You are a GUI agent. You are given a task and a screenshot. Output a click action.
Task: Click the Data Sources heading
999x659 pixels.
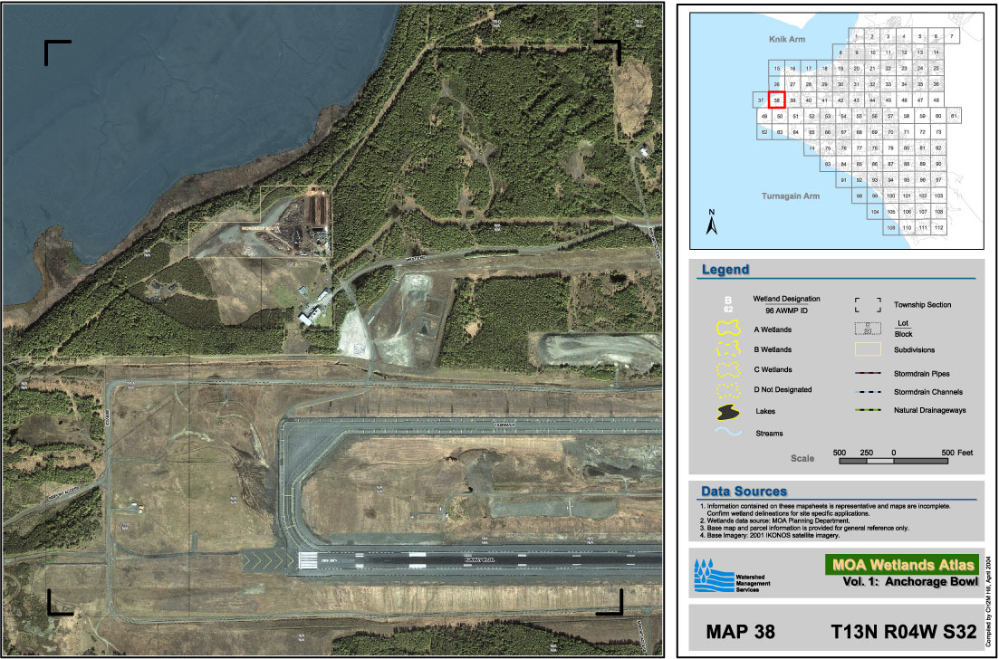pos(744,491)
